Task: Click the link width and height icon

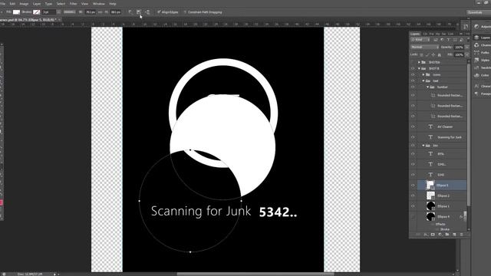Action: point(101,12)
